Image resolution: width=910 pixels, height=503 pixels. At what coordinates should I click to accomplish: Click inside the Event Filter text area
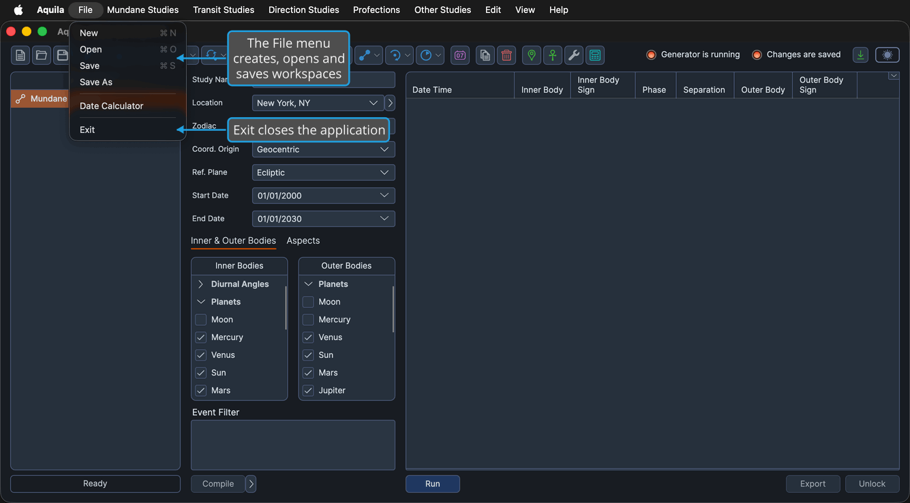[x=293, y=445]
